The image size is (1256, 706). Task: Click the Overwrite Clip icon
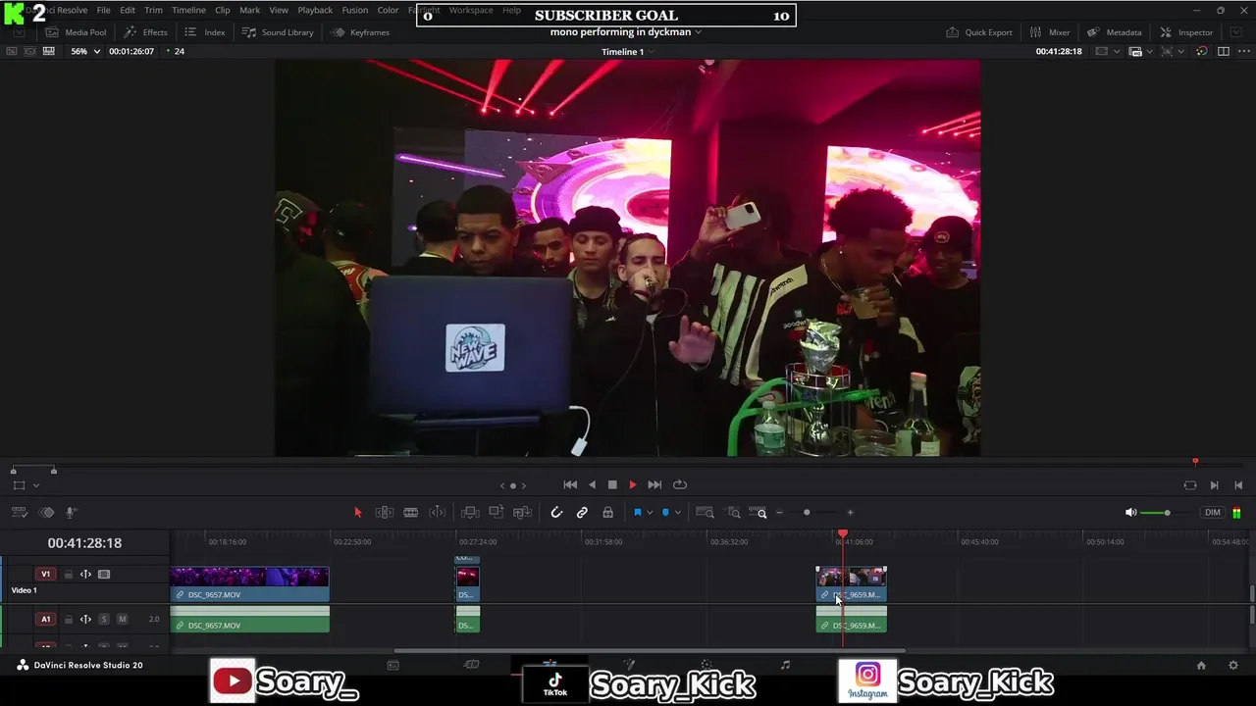[x=497, y=513]
